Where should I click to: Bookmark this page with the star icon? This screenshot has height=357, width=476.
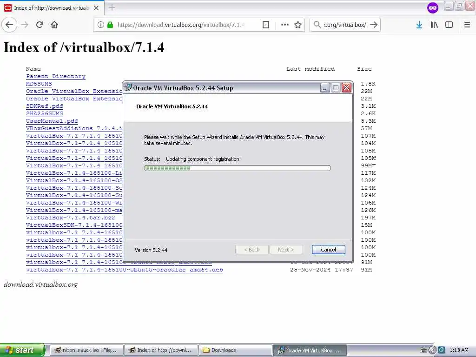point(298,25)
